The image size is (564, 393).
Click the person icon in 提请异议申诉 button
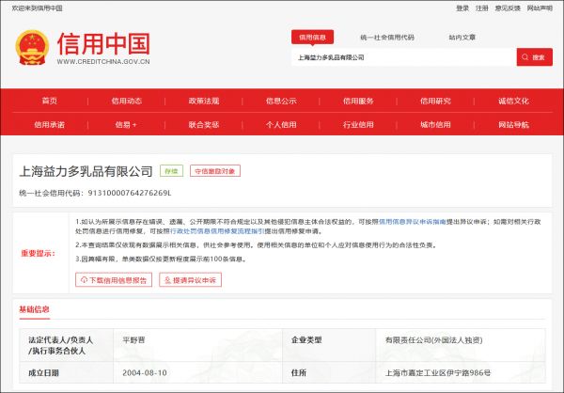click(x=167, y=280)
